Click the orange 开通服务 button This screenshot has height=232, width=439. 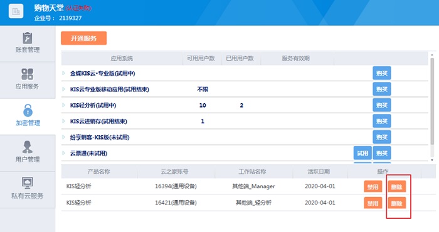[83, 38]
